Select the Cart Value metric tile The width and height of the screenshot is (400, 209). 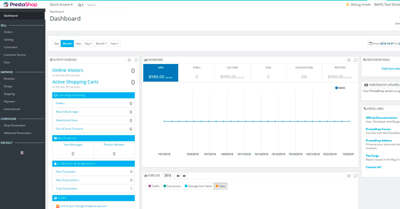[x=232, y=73]
